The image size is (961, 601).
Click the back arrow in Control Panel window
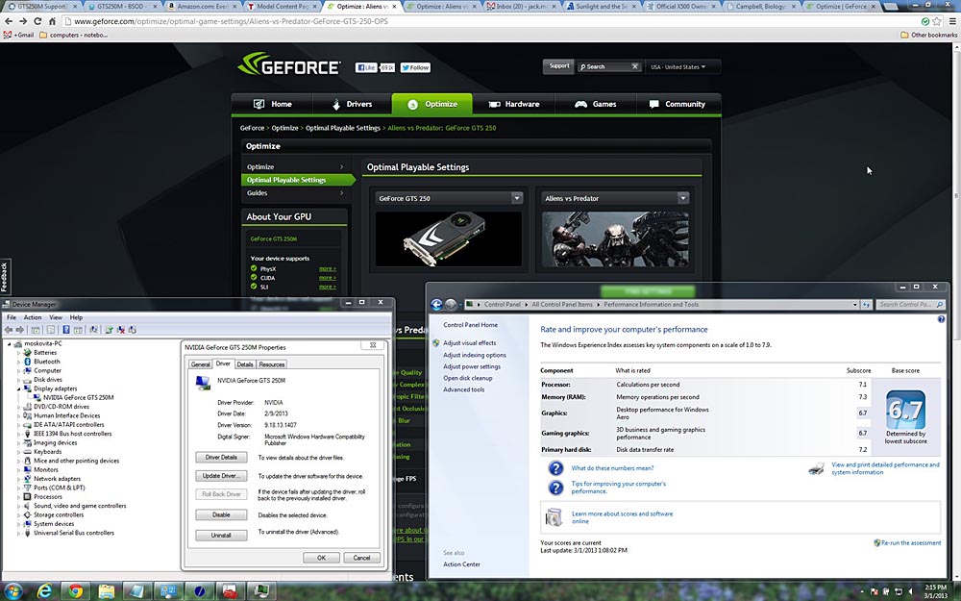tap(437, 305)
